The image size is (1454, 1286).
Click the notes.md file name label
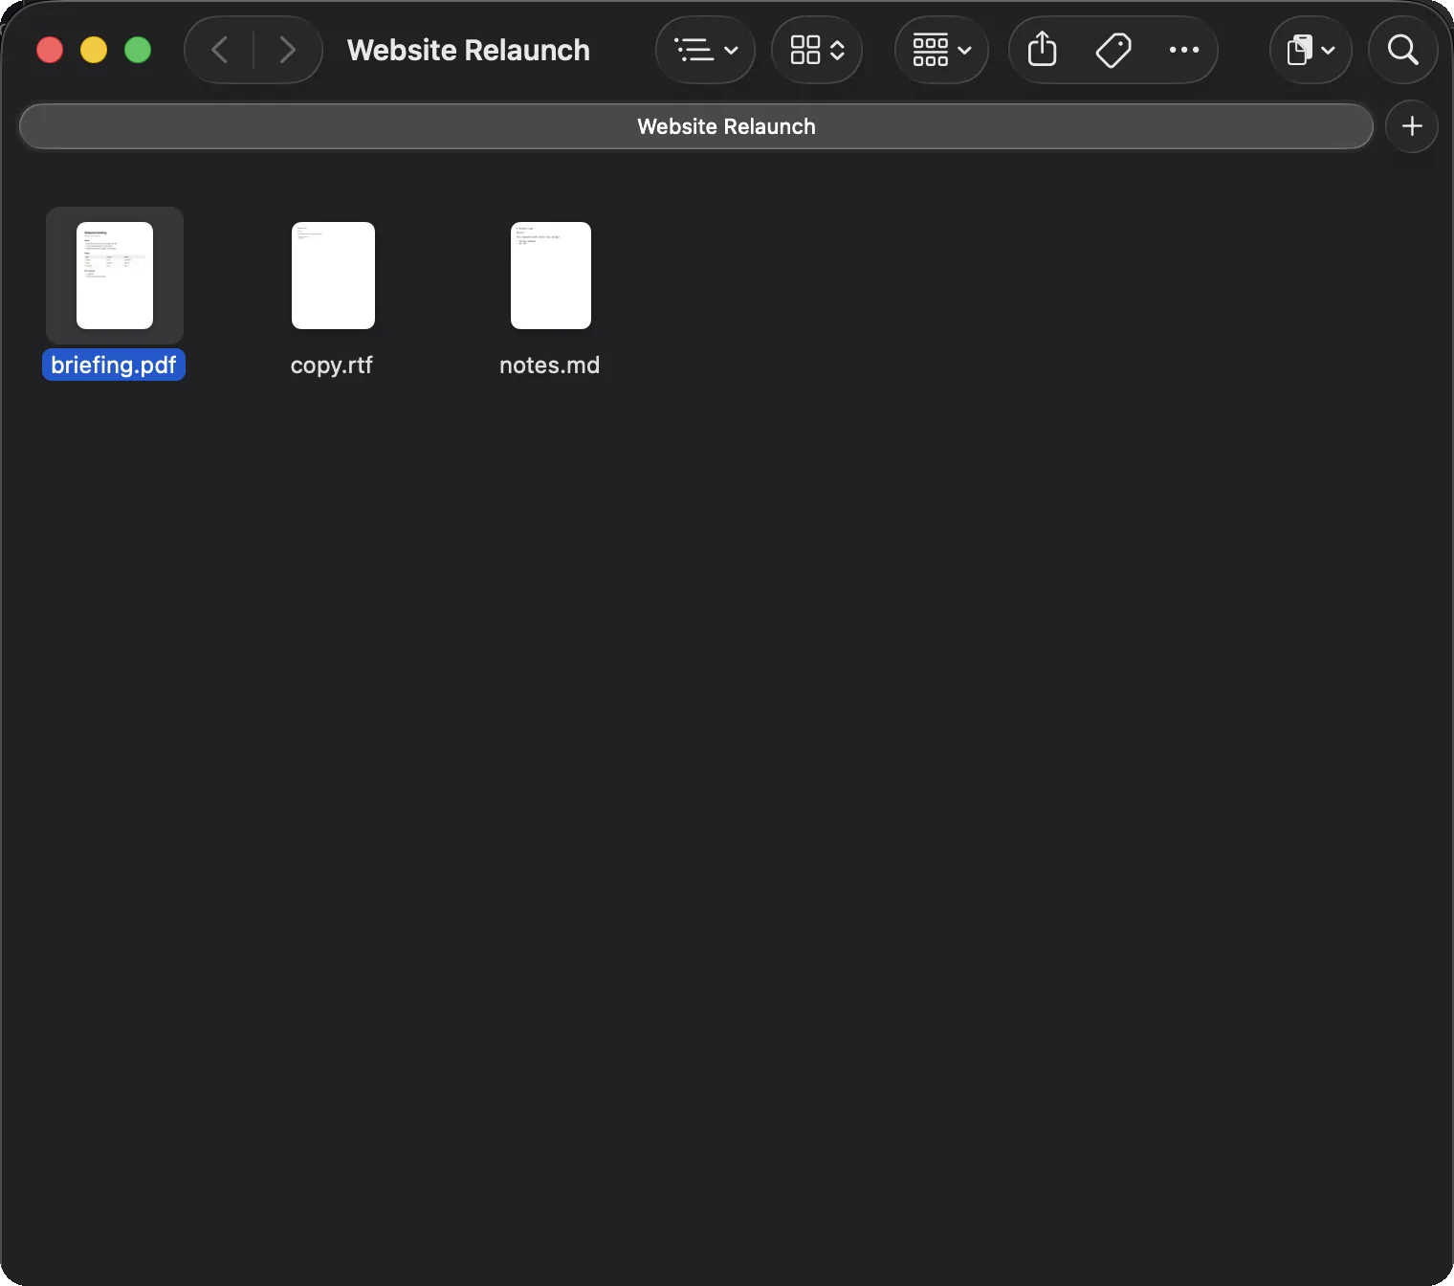(550, 365)
